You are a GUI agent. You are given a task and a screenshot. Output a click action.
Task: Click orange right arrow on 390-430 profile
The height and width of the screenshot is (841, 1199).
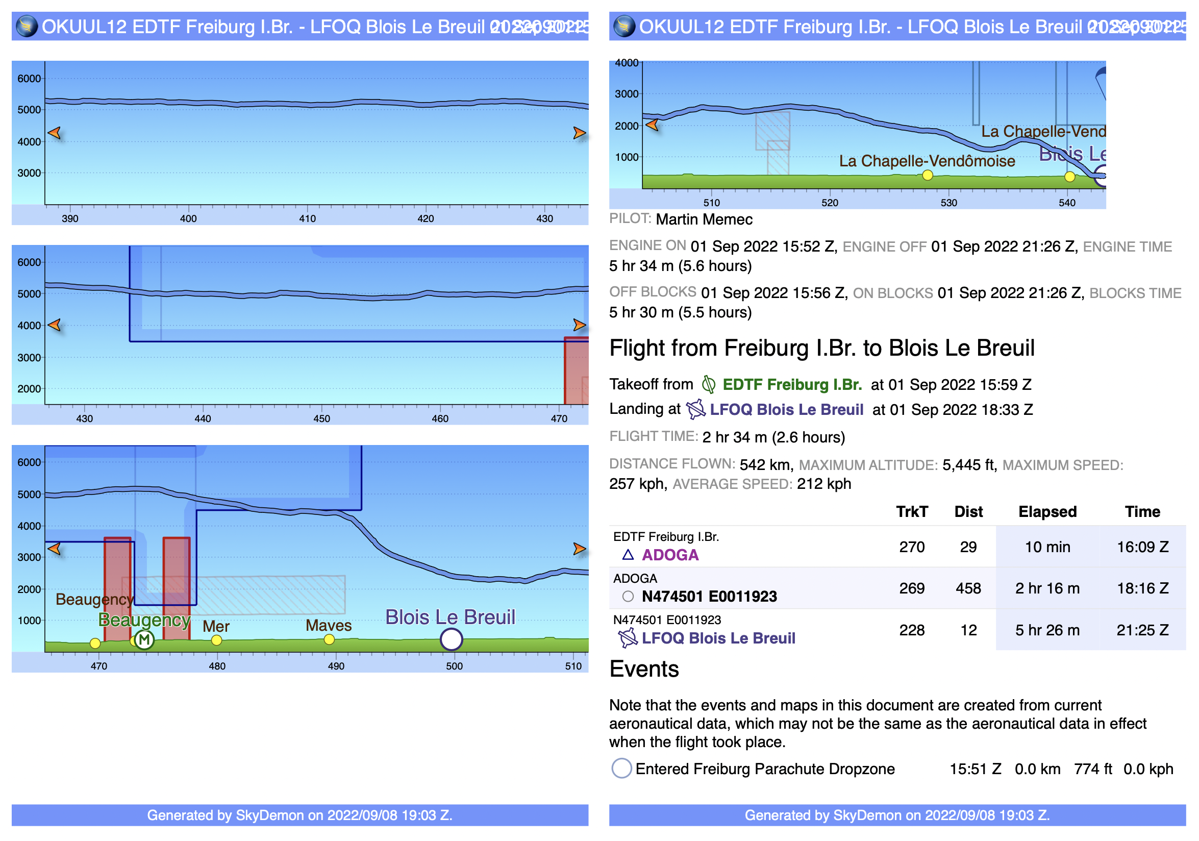pyautogui.click(x=579, y=133)
